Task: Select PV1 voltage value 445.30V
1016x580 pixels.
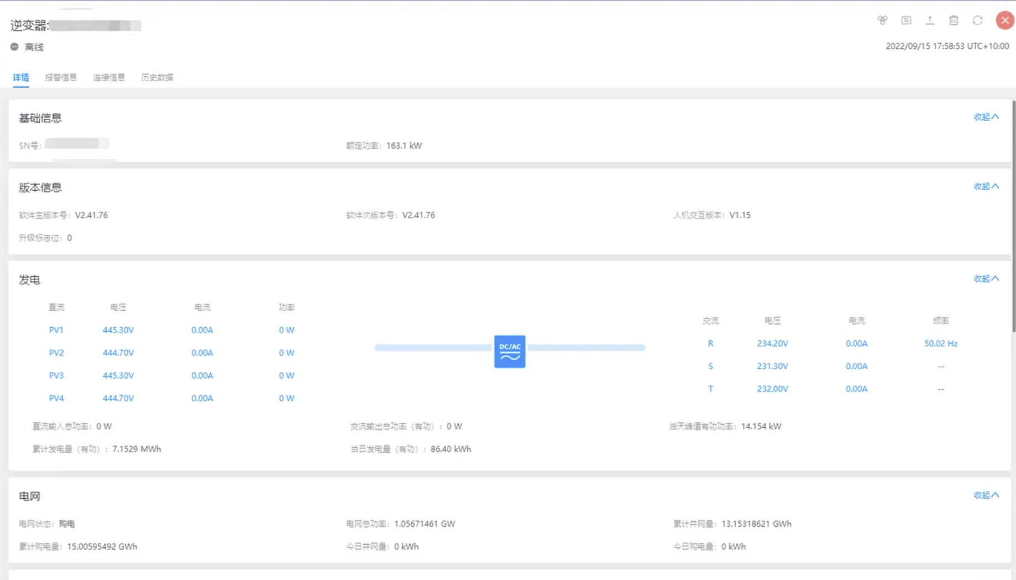Action: pyautogui.click(x=118, y=330)
